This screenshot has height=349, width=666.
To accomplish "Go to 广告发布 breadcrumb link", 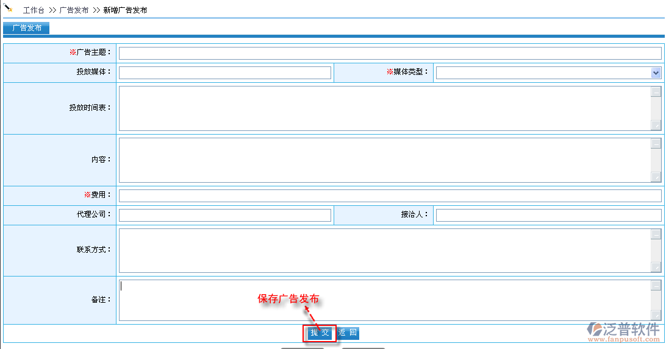I will click(x=74, y=10).
